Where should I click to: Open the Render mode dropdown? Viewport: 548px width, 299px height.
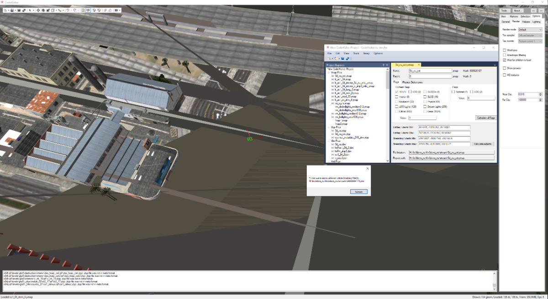(x=530, y=30)
